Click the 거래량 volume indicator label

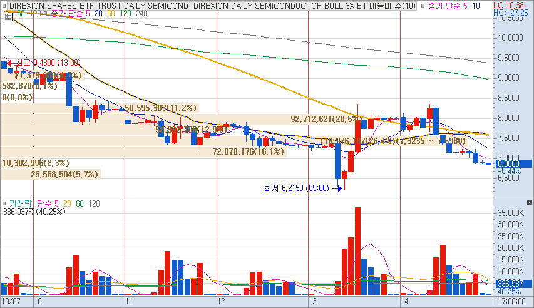[x=21, y=203]
